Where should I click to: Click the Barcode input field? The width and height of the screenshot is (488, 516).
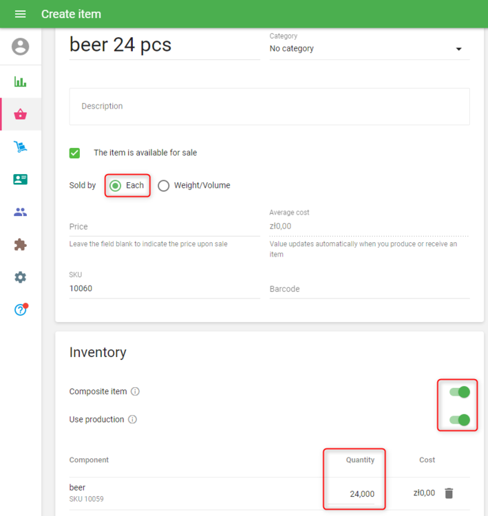click(x=369, y=289)
